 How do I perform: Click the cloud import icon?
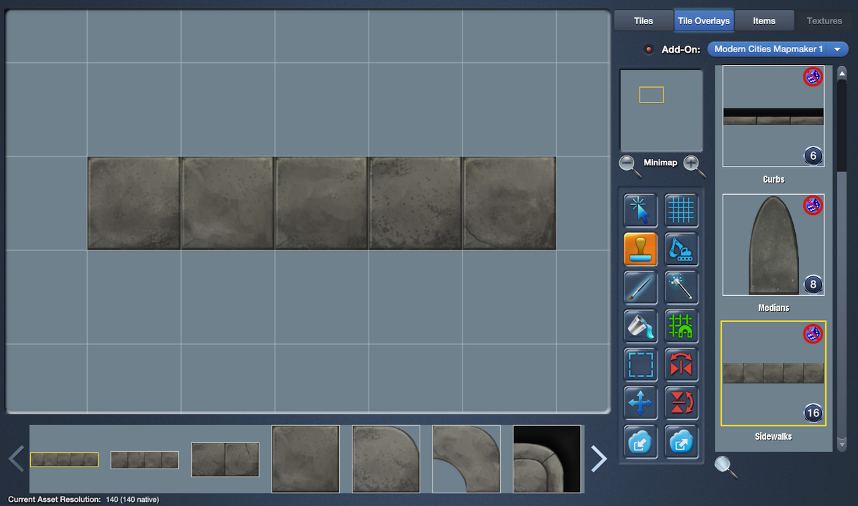tap(640, 442)
